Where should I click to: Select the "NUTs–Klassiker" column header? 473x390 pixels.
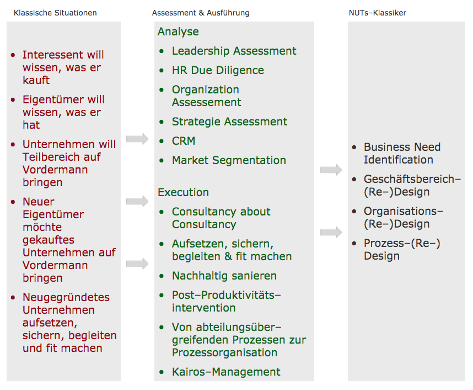(378, 13)
